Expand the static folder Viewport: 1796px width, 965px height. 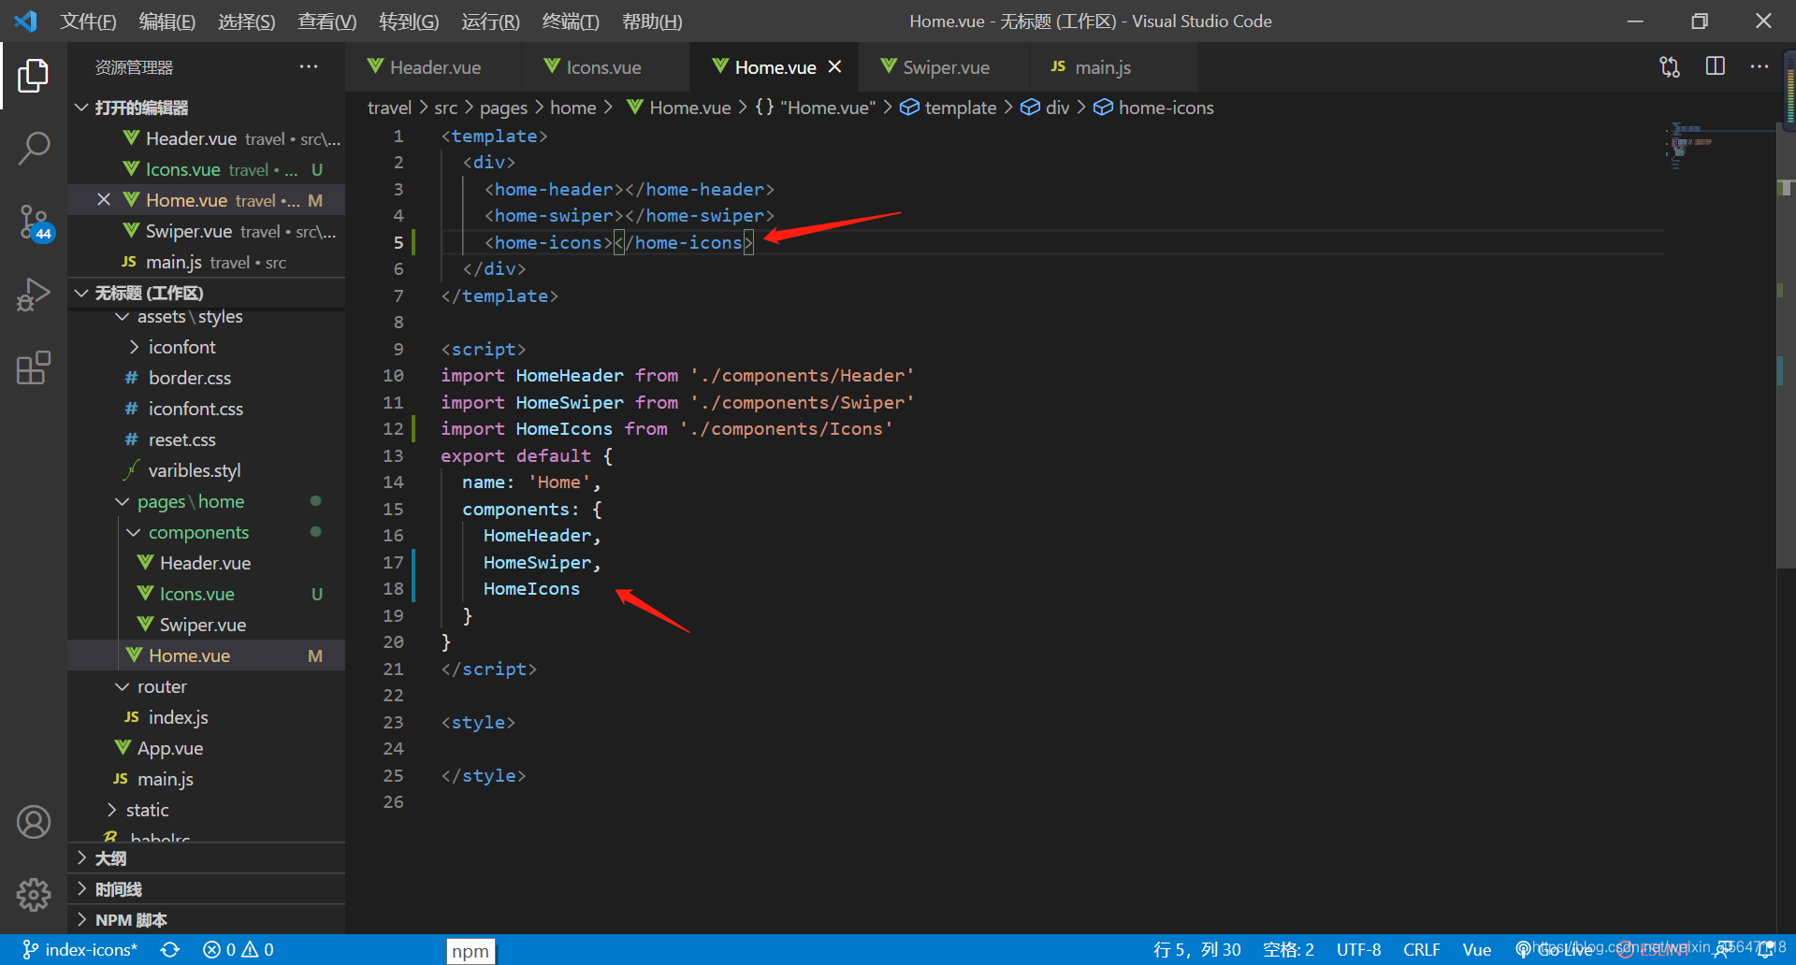pos(206,810)
